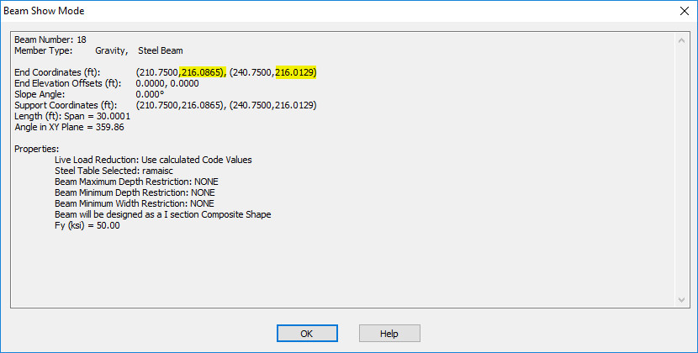The height and width of the screenshot is (353, 698).
Task: Click 'Angle in XY Plane = 359.86'
Action: click(x=70, y=127)
